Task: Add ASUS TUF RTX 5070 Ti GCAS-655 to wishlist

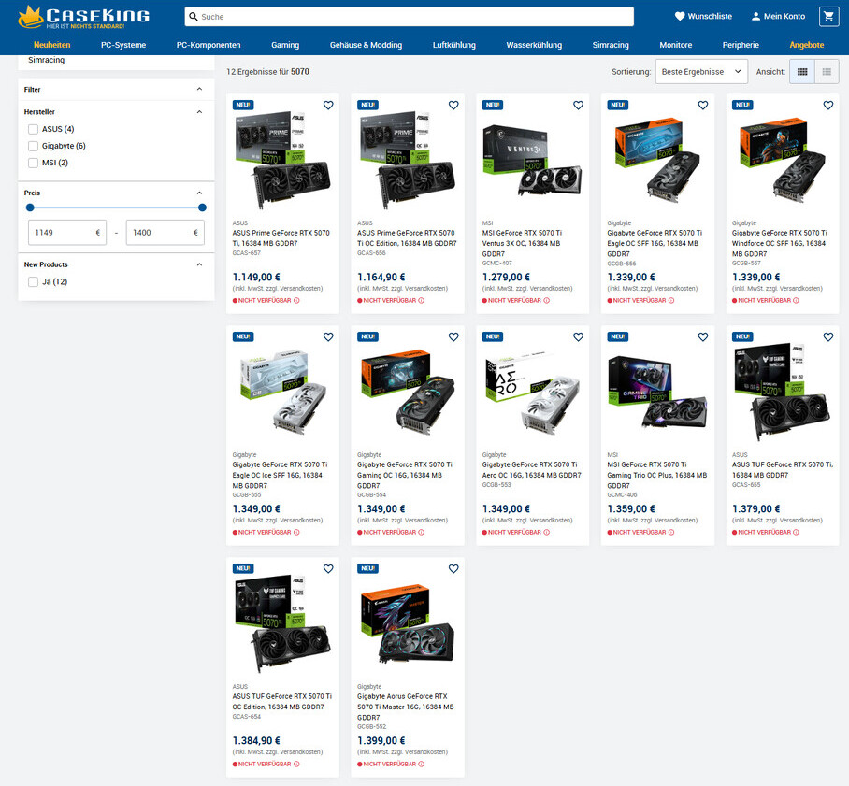Action: coord(827,336)
